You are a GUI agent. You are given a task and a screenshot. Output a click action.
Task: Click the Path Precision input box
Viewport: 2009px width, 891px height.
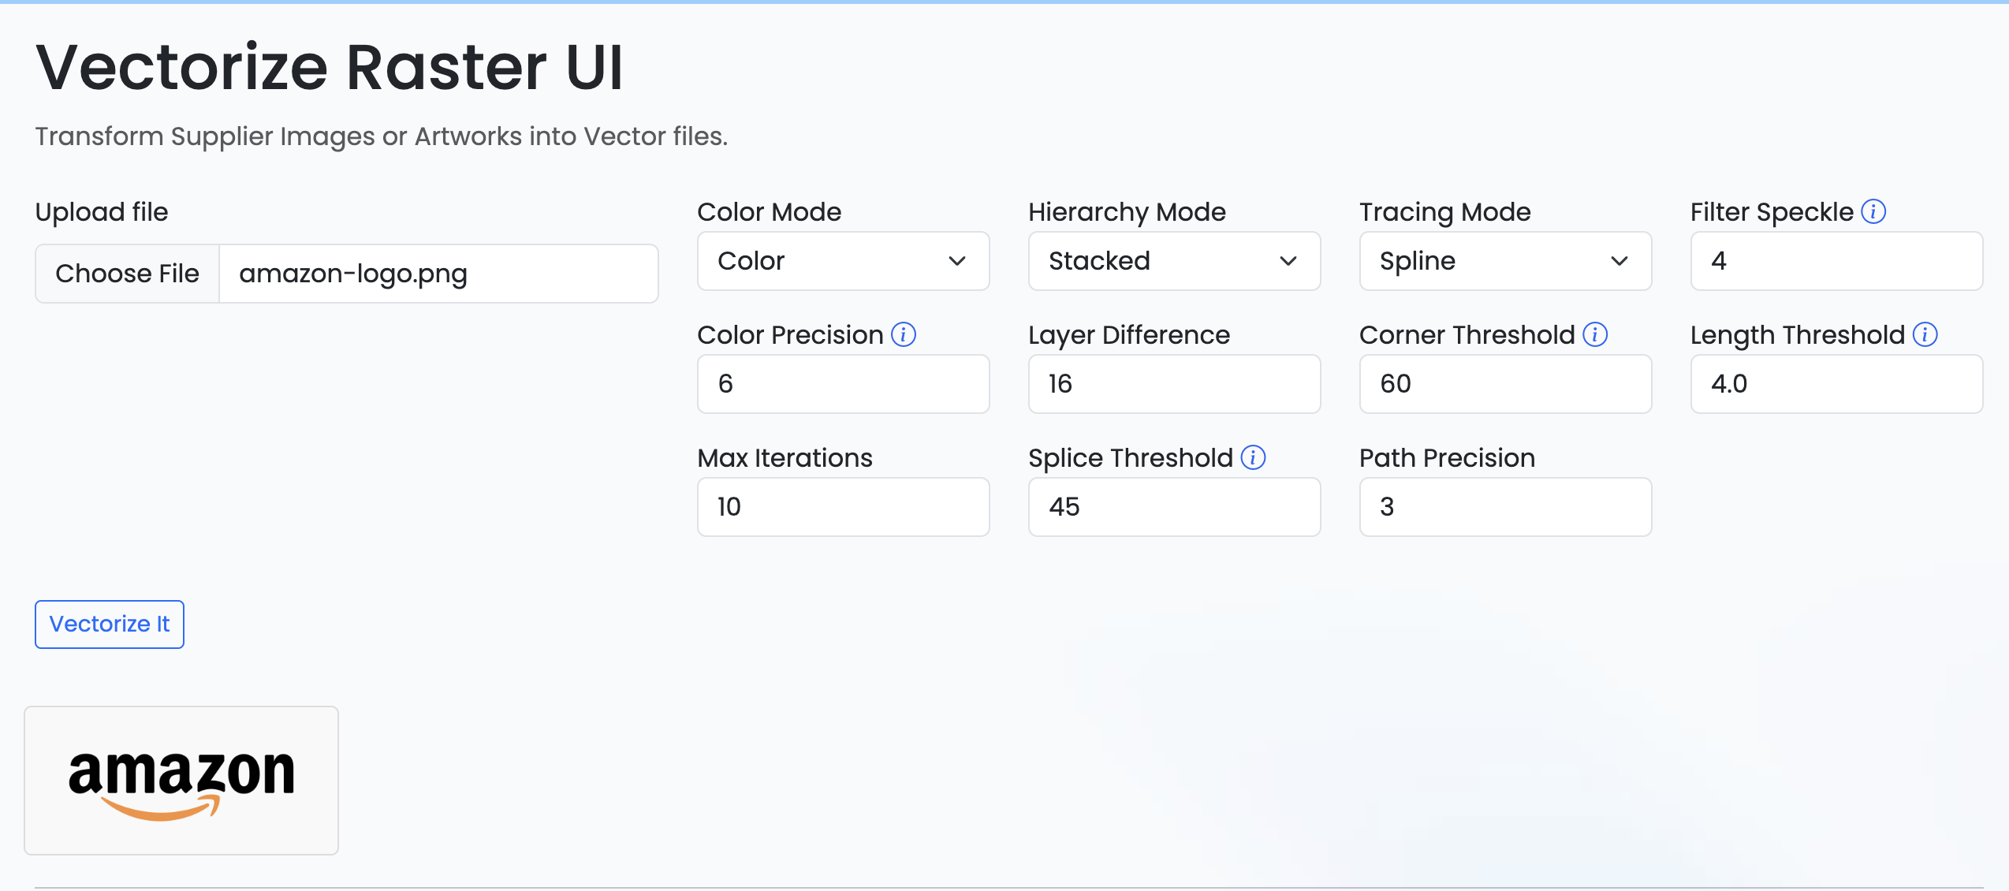(1505, 507)
